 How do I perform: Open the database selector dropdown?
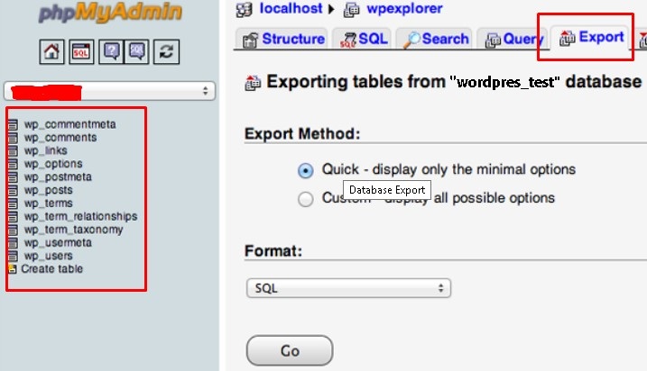pyautogui.click(x=110, y=91)
